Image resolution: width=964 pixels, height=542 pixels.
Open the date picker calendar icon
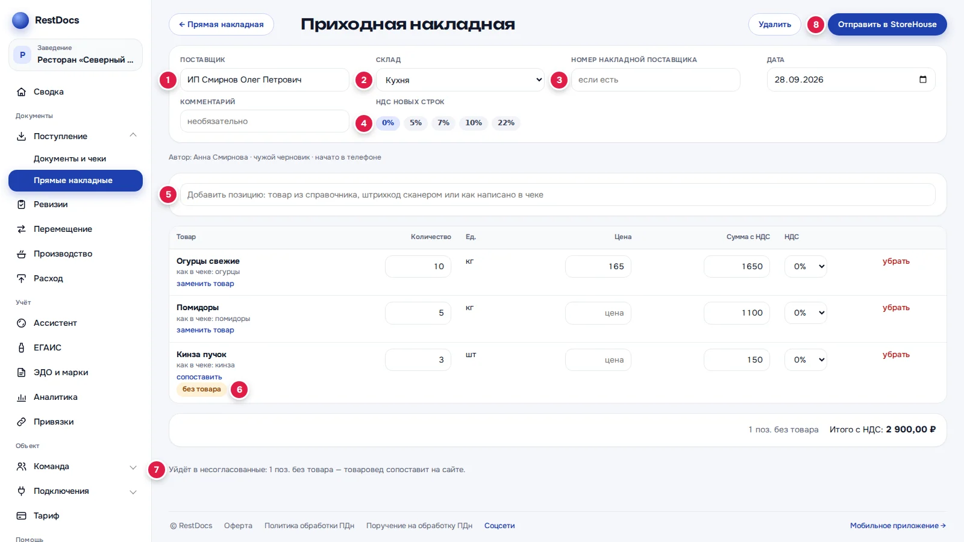[922, 79]
